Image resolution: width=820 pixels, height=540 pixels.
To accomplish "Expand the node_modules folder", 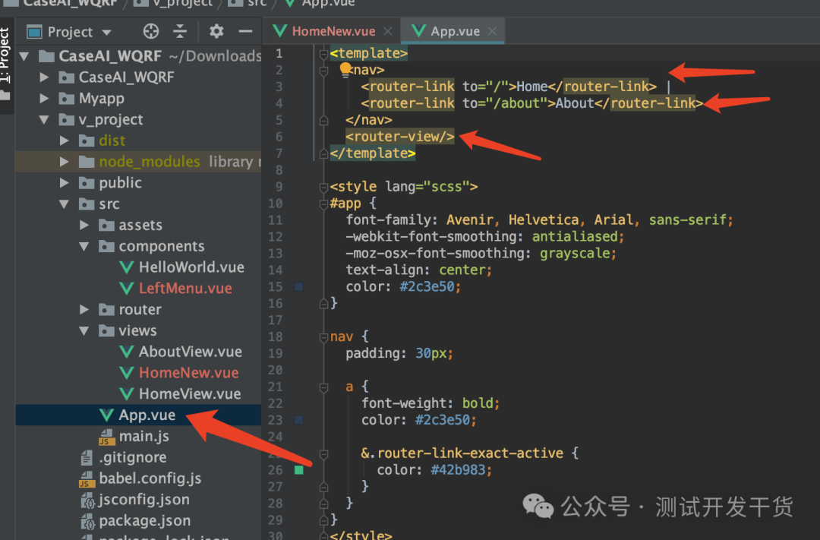I will 64,162.
